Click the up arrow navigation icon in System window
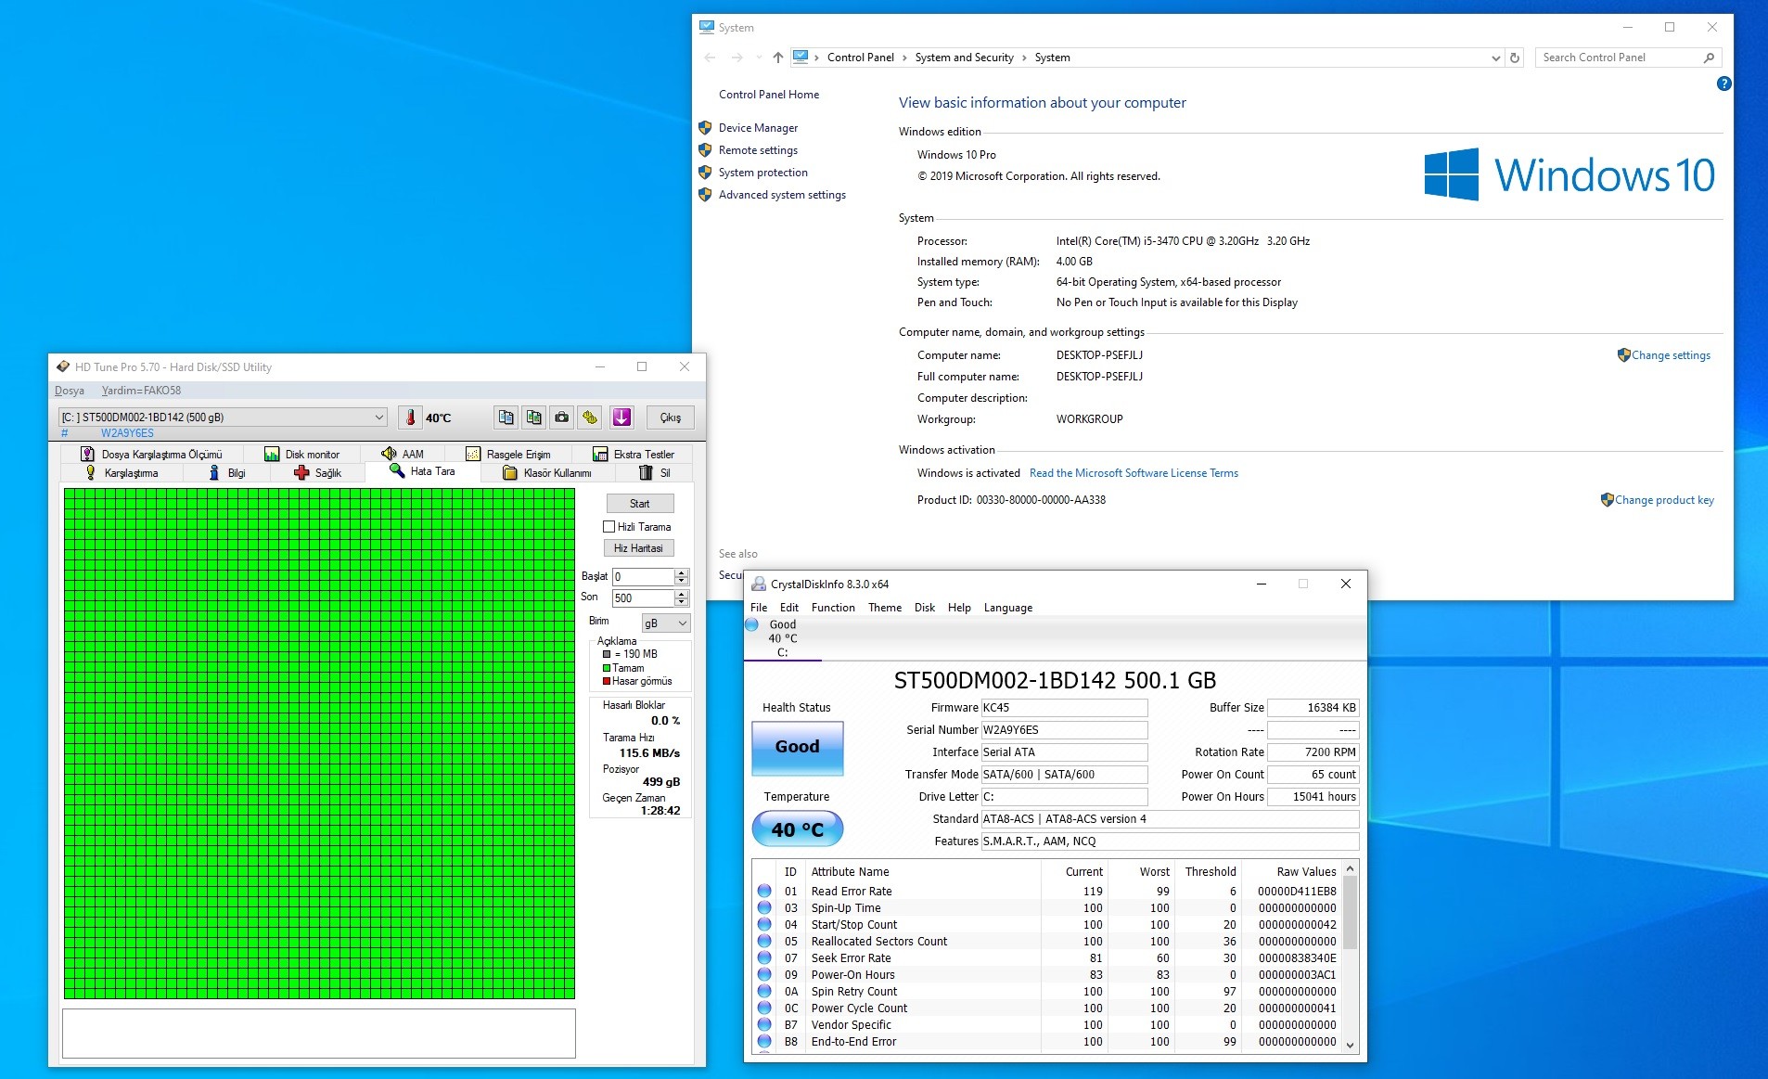Image resolution: width=1768 pixels, height=1079 pixels. (x=777, y=58)
